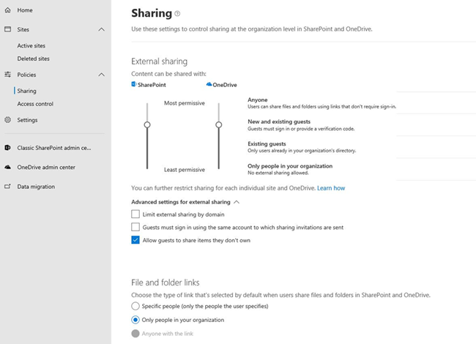This screenshot has width=476, height=344.
Task: Click the OneDrive admin center cloud icon
Action: tap(8, 167)
